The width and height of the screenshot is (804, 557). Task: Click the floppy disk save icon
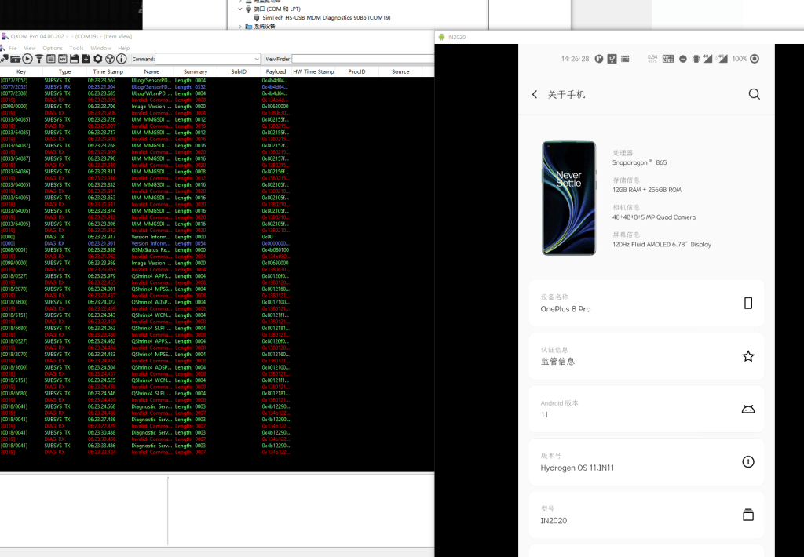[x=75, y=59]
